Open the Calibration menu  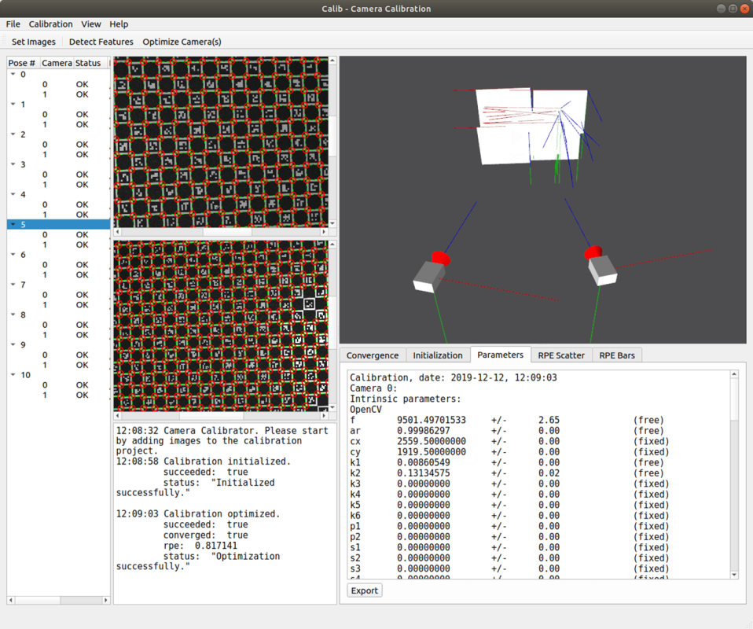50,24
